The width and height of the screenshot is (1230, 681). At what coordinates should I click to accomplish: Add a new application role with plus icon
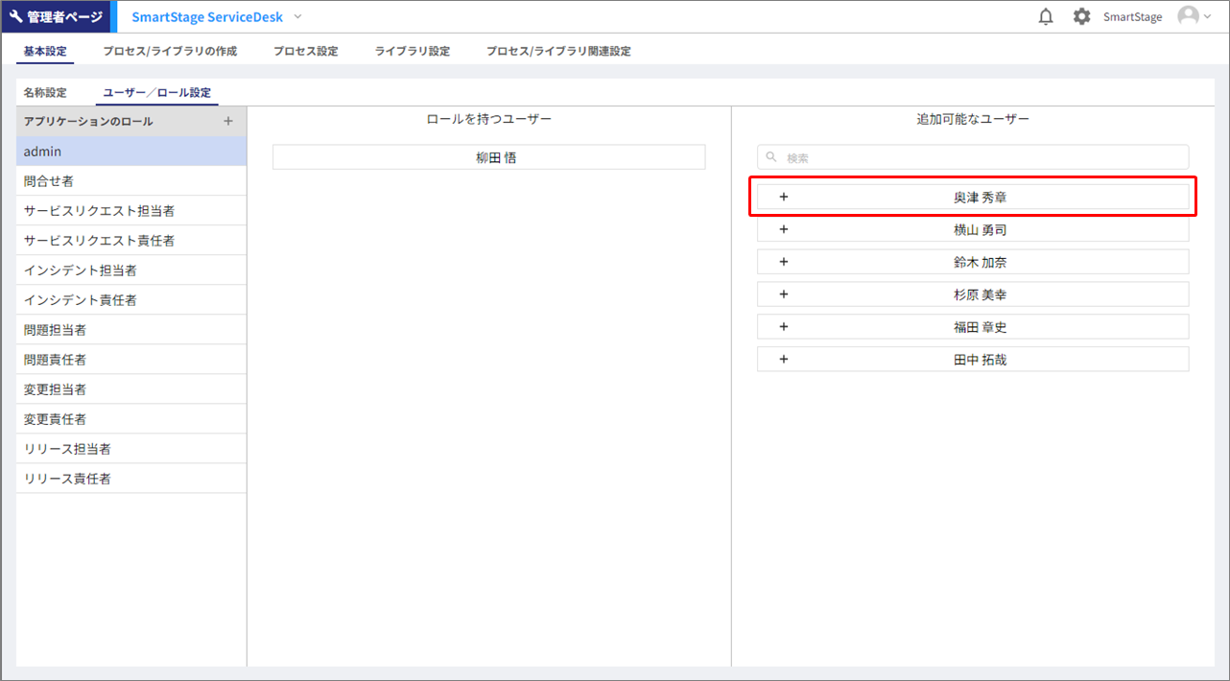227,122
